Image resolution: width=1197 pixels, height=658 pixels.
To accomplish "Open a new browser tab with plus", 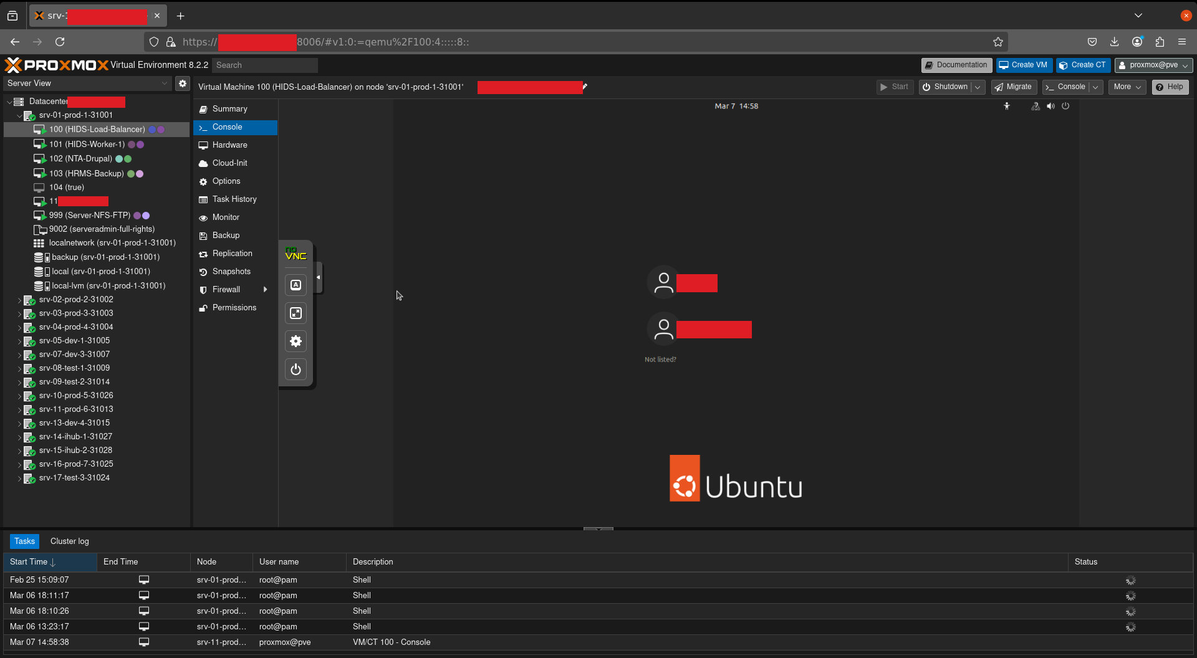I will pyautogui.click(x=181, y=16).
